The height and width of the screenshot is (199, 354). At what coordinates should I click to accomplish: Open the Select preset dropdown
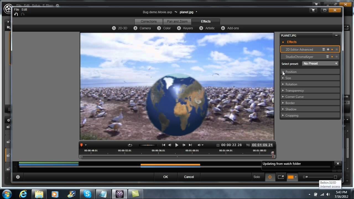[320, 64]
